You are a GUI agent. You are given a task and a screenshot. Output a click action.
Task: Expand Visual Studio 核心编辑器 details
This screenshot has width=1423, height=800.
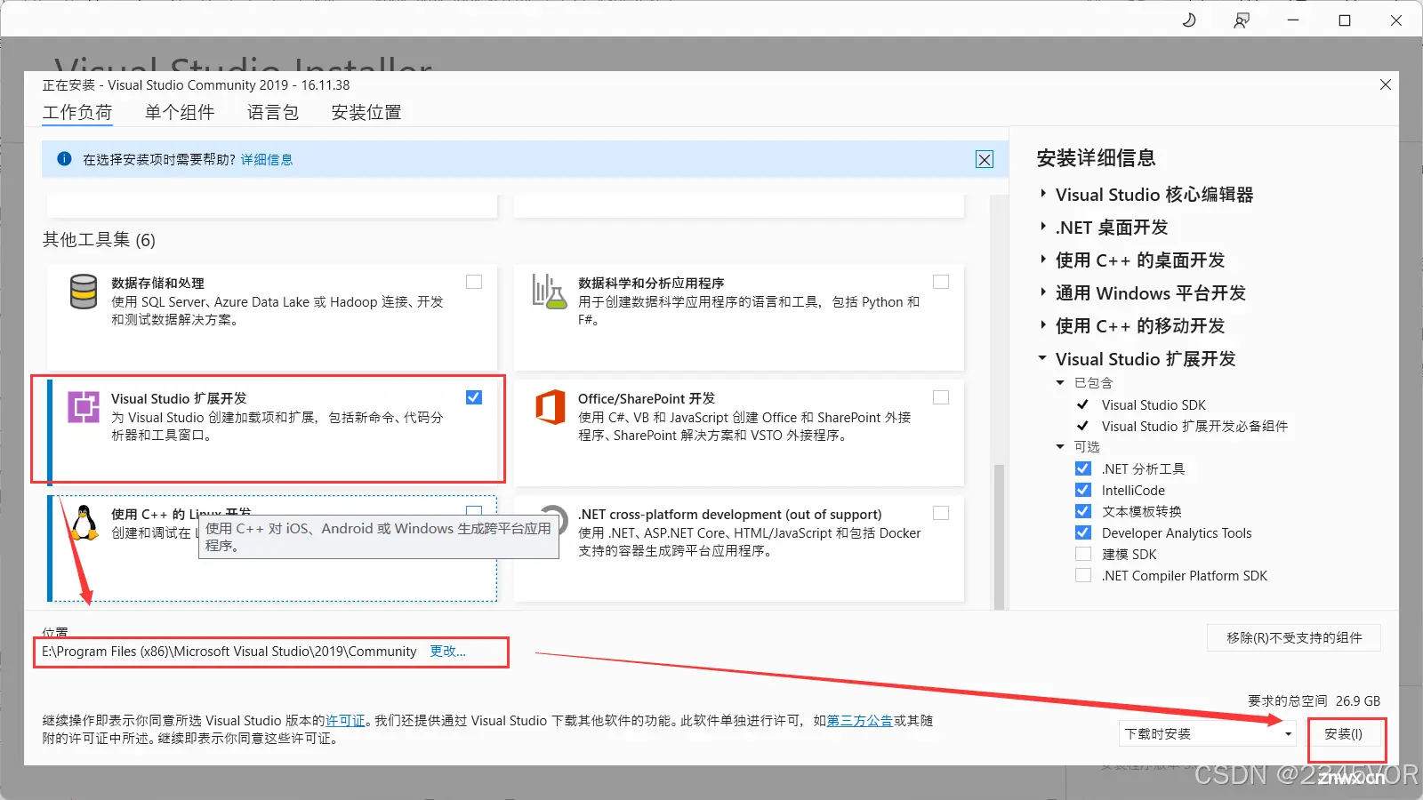[1043, 194]
